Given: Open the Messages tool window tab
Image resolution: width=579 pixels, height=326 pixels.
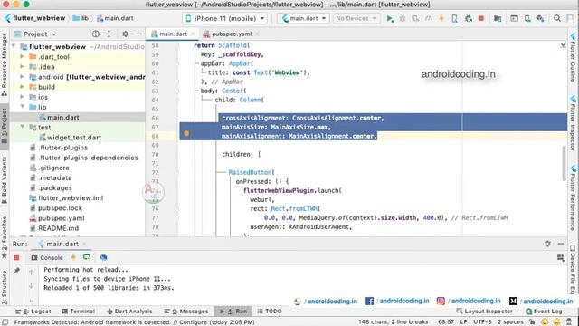Looking at the screenshot, I should point(186,312).
